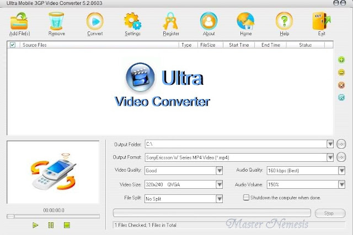Click the Source Files column header
Viewport: 353px width, 235px height.
99,45
